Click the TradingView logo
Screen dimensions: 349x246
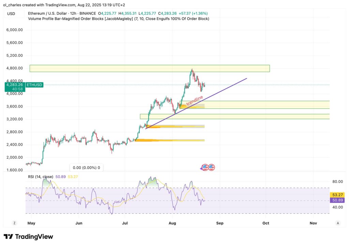coord(28,236)
